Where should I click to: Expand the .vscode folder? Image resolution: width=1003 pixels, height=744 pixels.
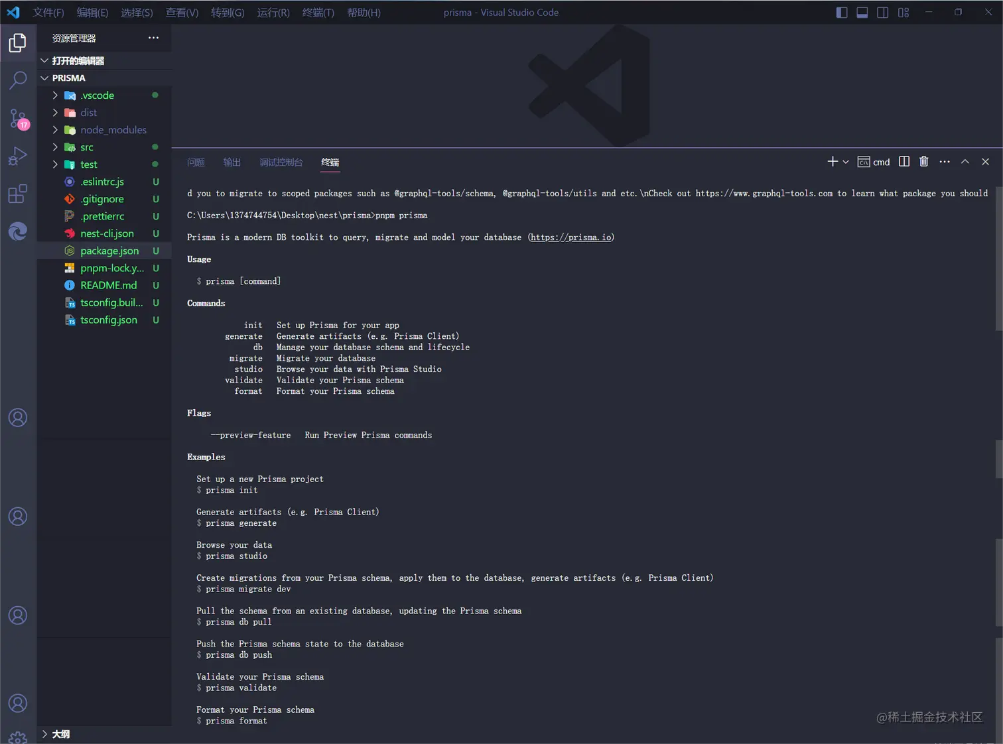(x=104, y=95)
